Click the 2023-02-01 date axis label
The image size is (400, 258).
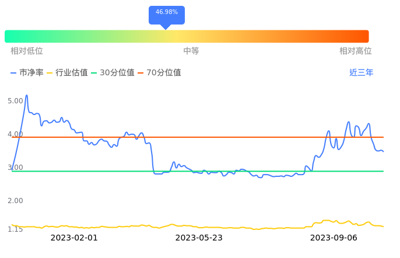[x=74, y=238]
